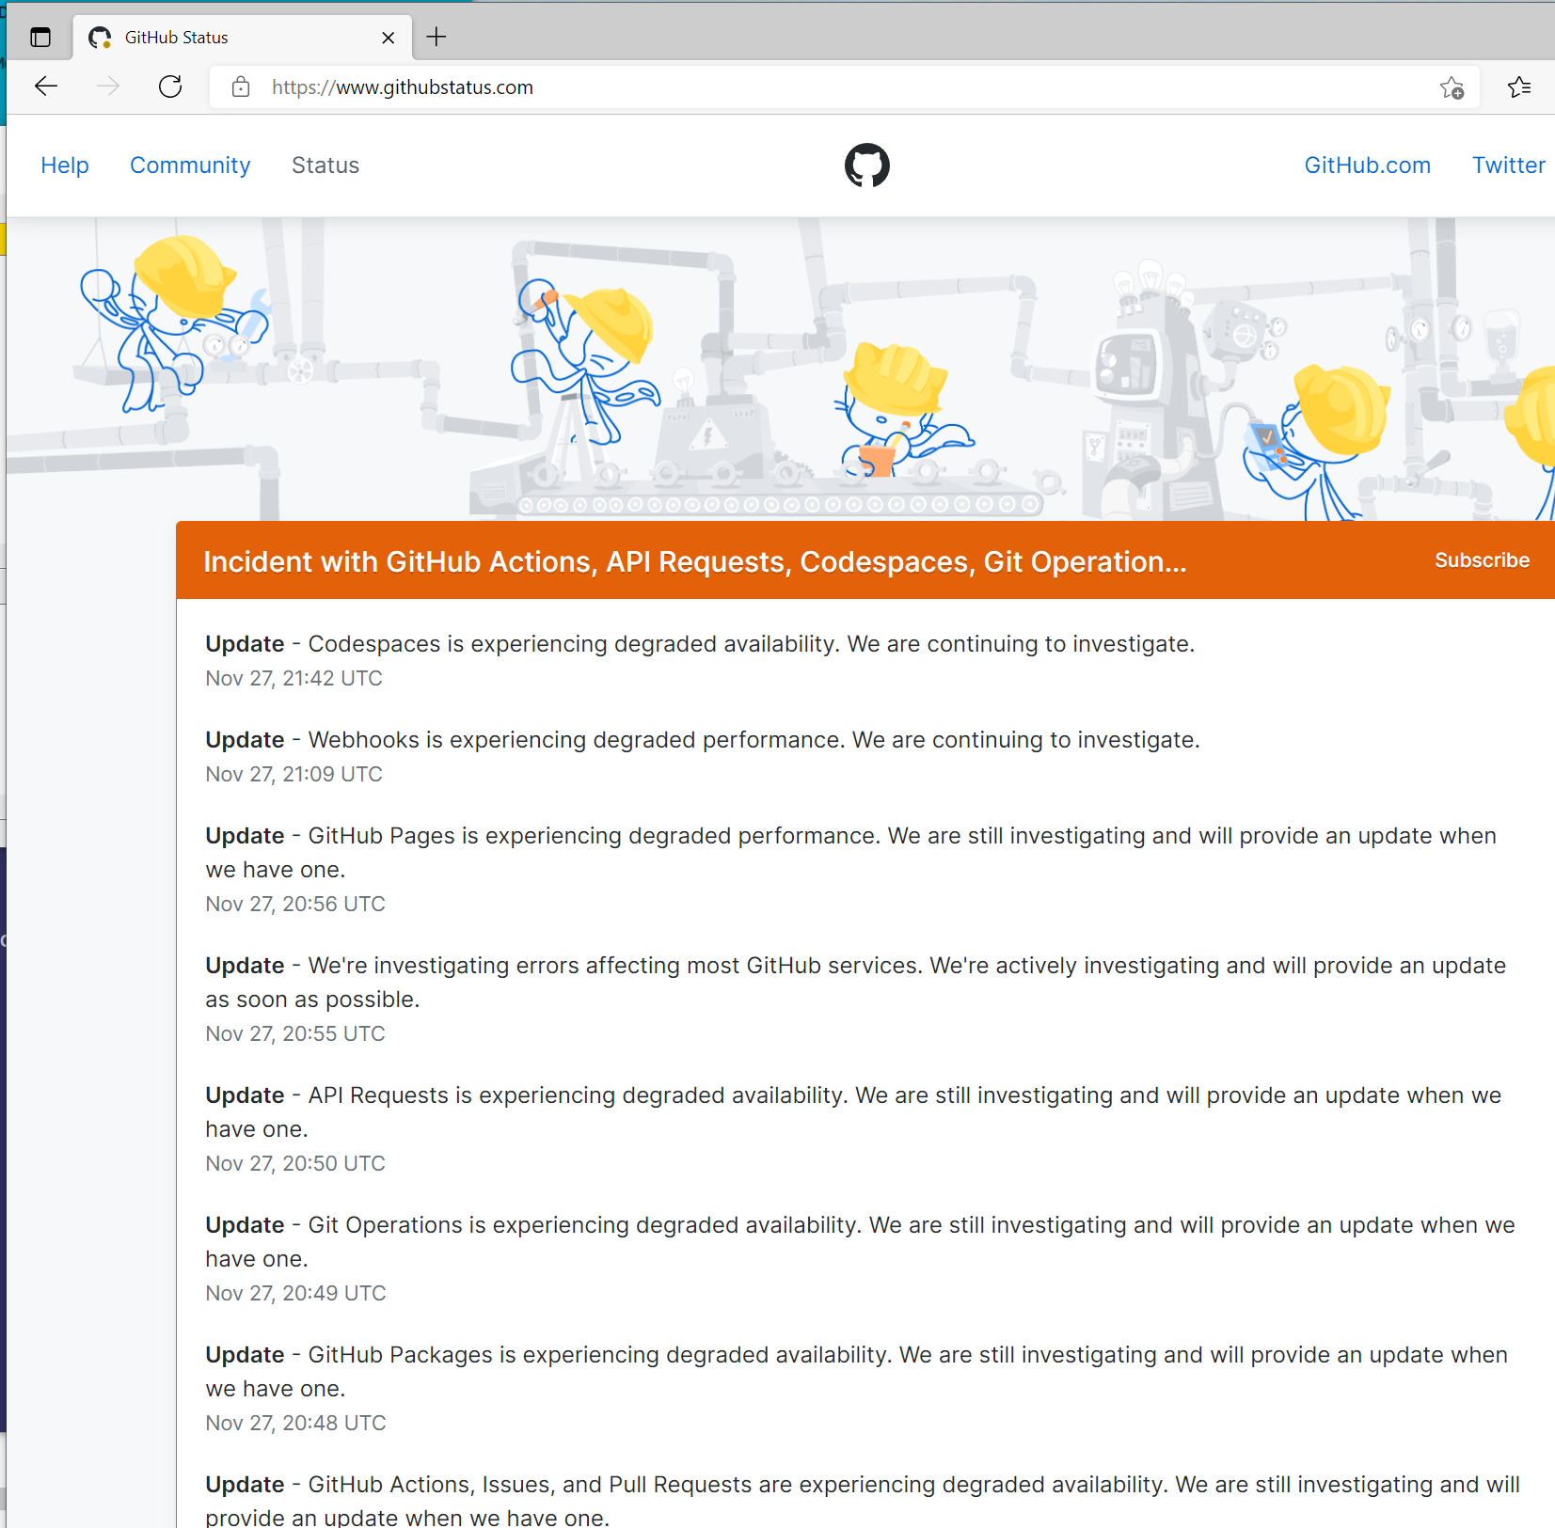Click the 'Nov 27, 21:09 UTC' timestamp

pyautogui.click(x=294, y=775)
